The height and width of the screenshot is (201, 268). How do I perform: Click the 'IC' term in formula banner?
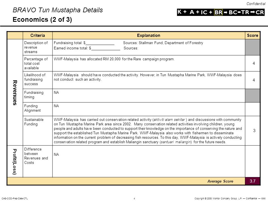pyautogui.click(x=204, y=12)
